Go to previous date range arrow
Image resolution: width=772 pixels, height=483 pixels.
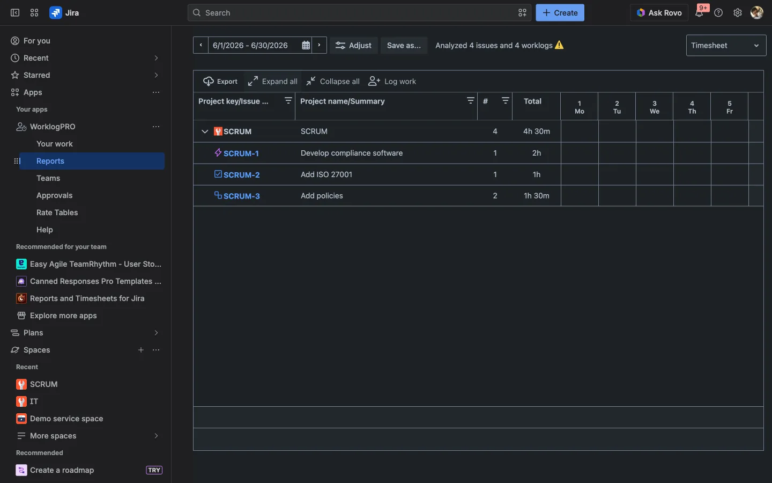pos(201,45)
